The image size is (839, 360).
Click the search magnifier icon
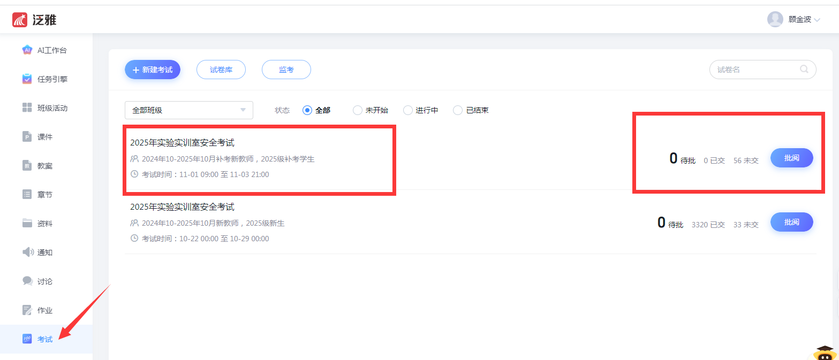[804, 70]
